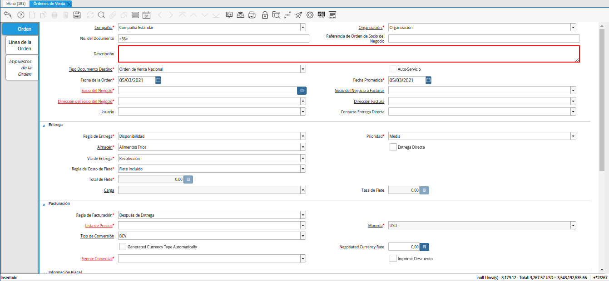Open the help question mark icon
The height and width of the screenshot is (281, 609).
click(20, 15)
